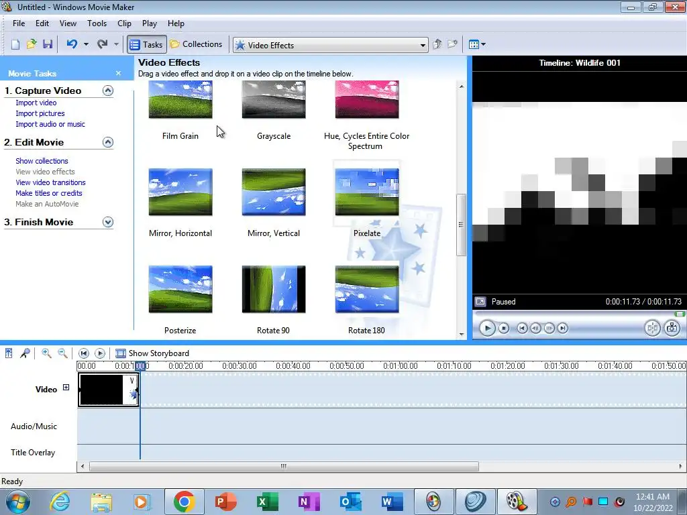This screenshot has height=515, width=687.
Task: Open the redo history dropdown arrow
Action: [x=116, y=44]
